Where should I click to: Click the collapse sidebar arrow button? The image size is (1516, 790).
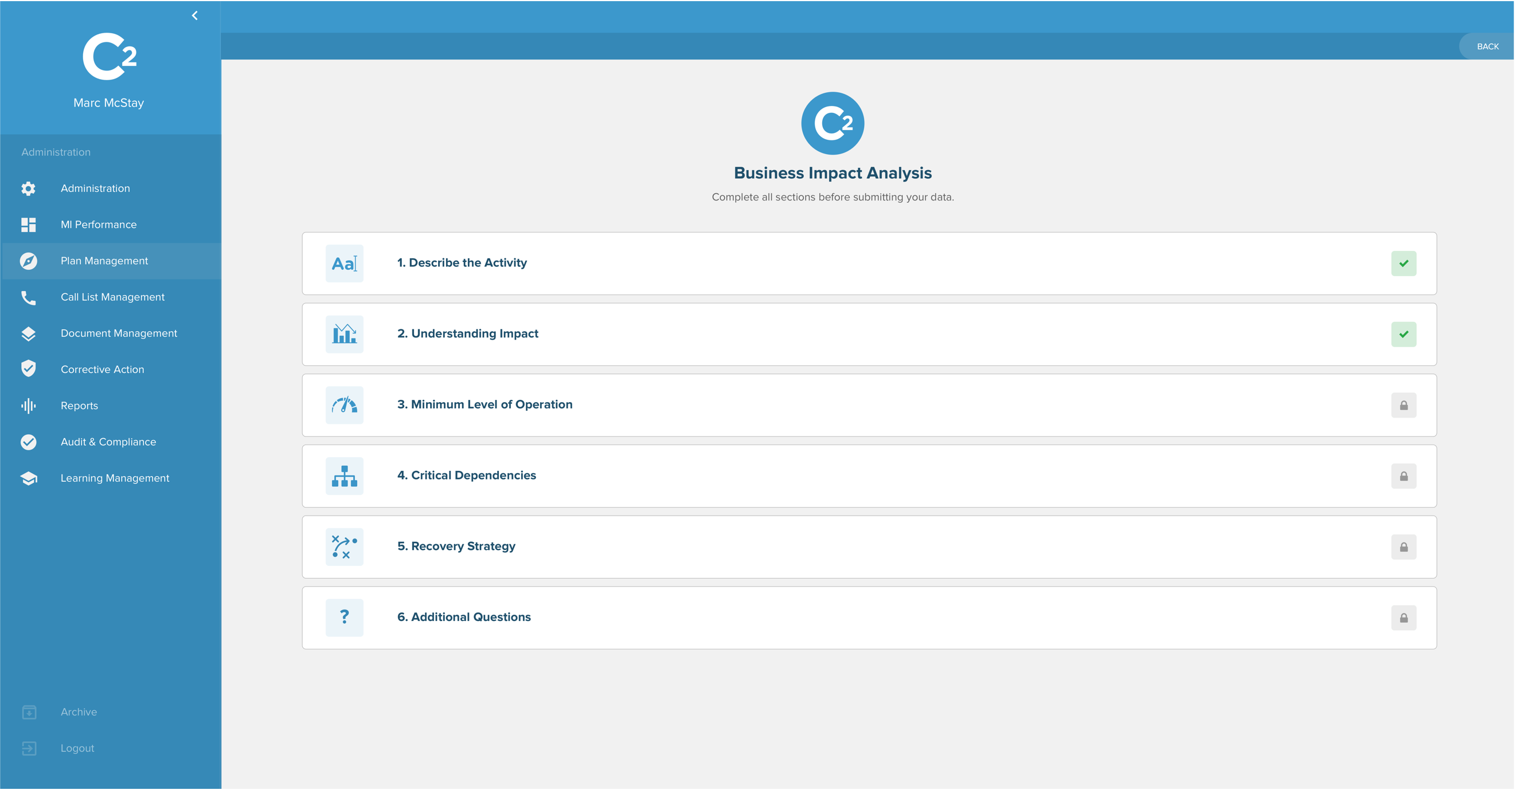[194, 15]
